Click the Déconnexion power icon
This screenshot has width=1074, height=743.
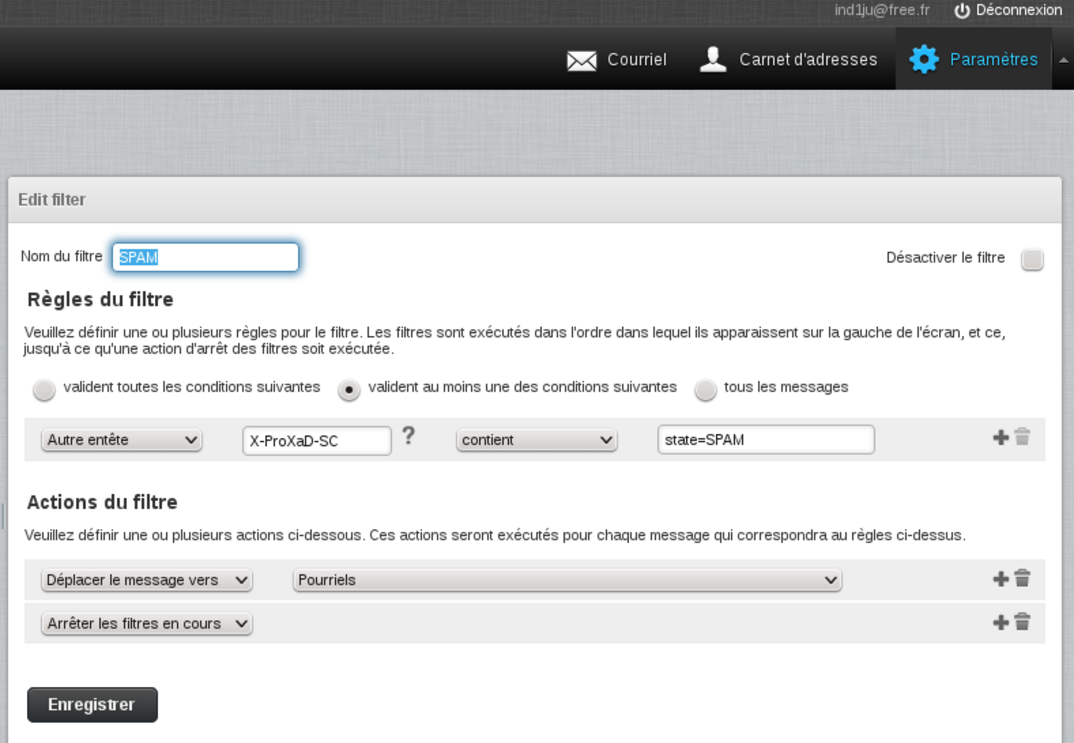(961, 11)
